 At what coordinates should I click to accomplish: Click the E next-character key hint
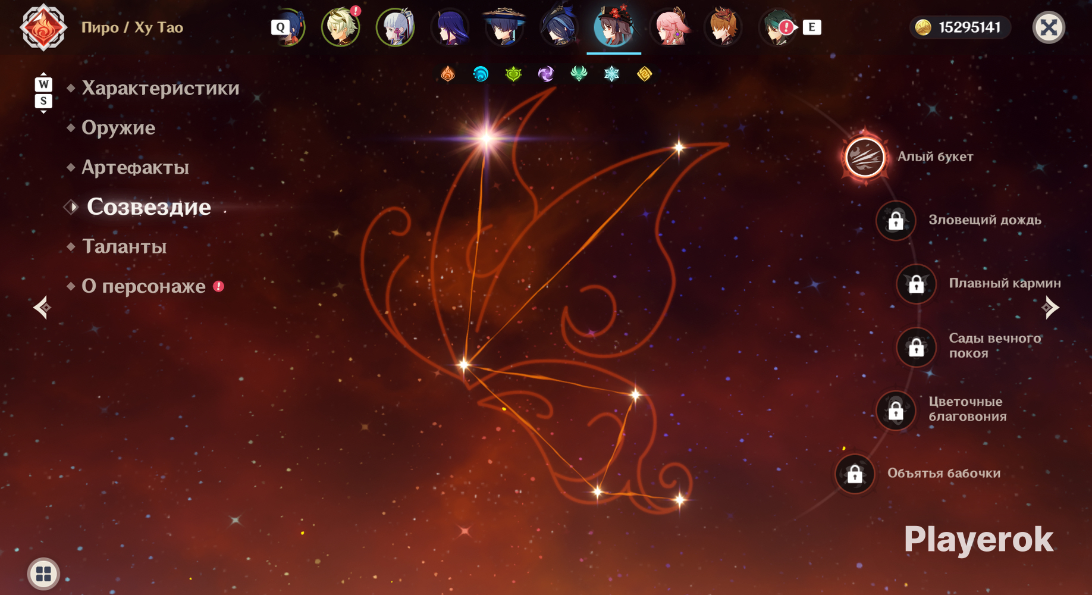(x=812, y=27)
